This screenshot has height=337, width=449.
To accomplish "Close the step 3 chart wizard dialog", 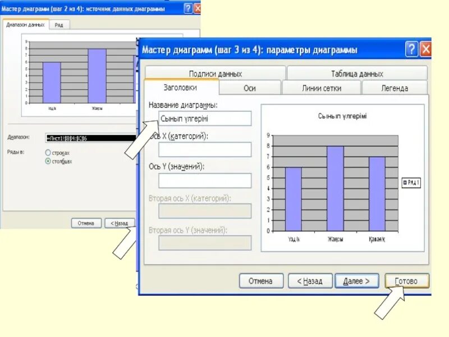I will (425, 49).
